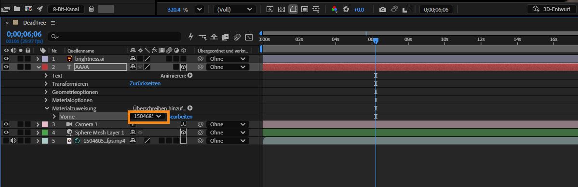Enable frame blending for all layers icon

tap(226, 37)
